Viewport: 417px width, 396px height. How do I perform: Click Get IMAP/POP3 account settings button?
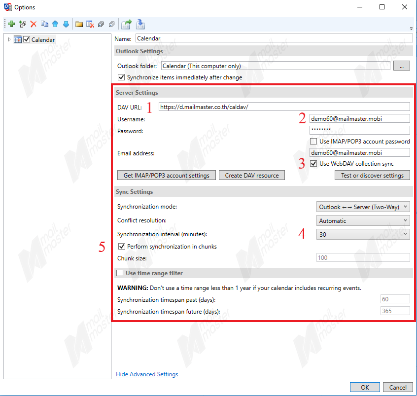[x=167, y=176]
